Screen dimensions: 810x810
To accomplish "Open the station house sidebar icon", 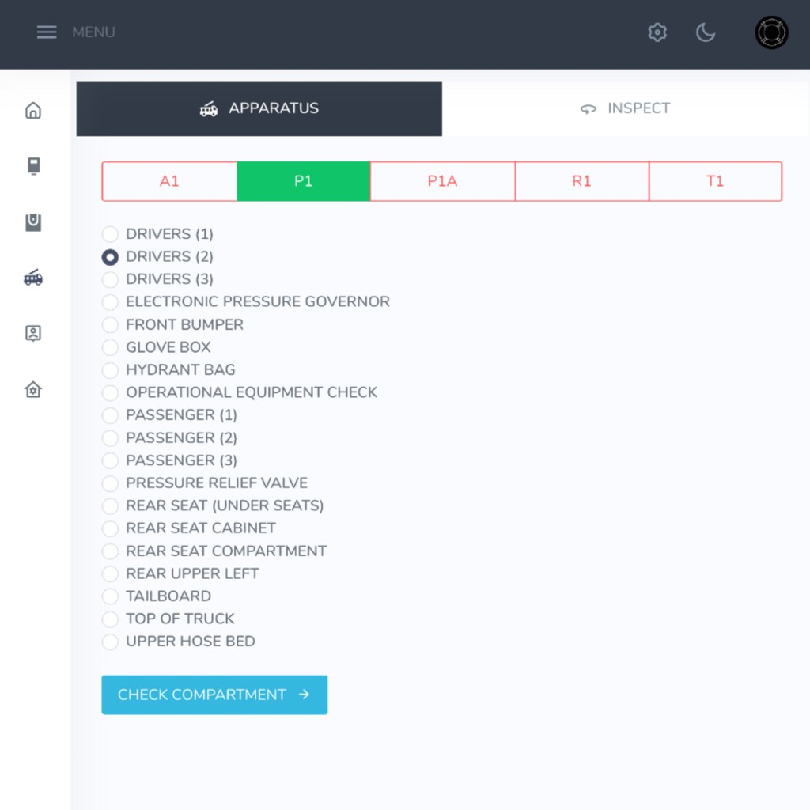I will (33, 389).
